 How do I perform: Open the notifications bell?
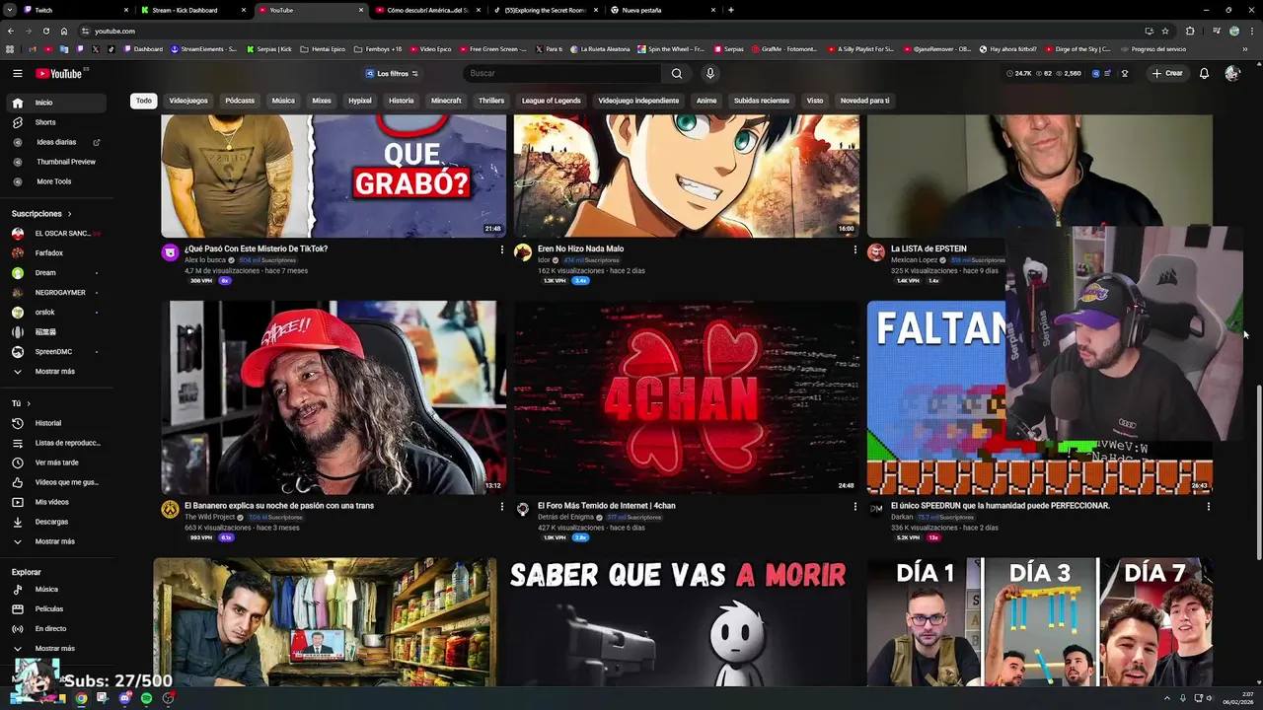point(1204,73)
